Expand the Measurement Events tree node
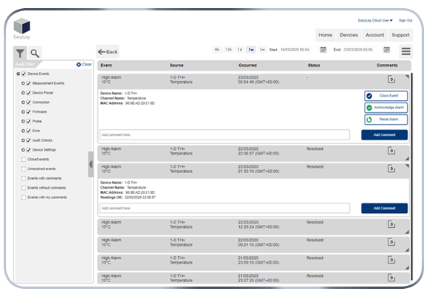Viewport: 427px width, 297px height. (23, 83)
